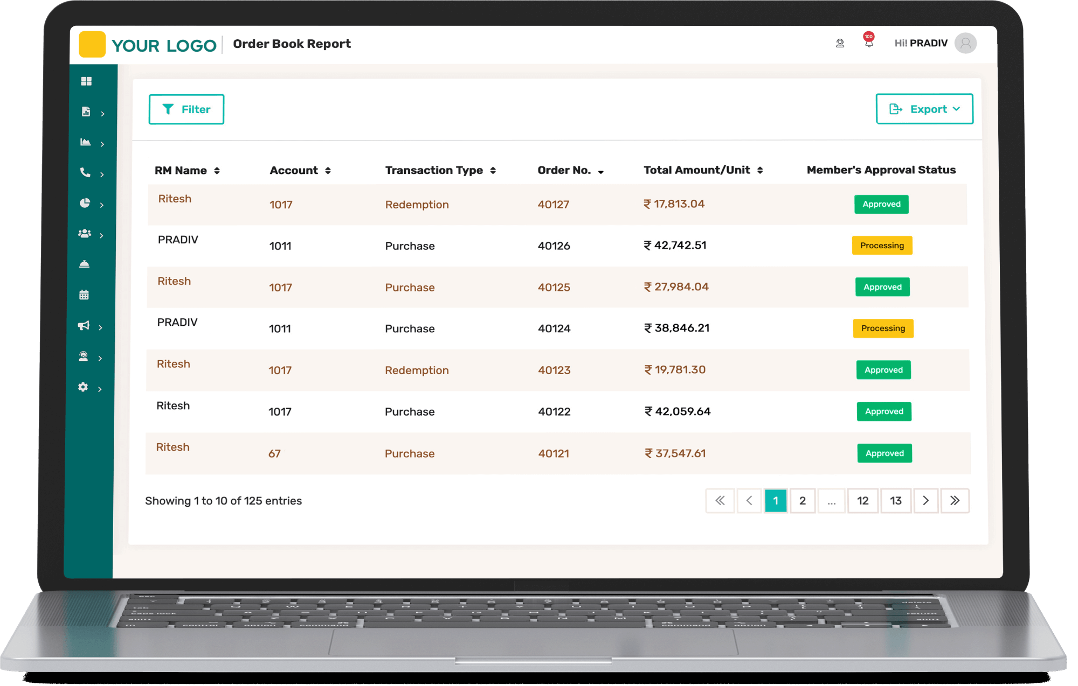Open the megaphone announcements sidebar icon
Viewport: 1078px width, 686px height.
tap(84, 326)
